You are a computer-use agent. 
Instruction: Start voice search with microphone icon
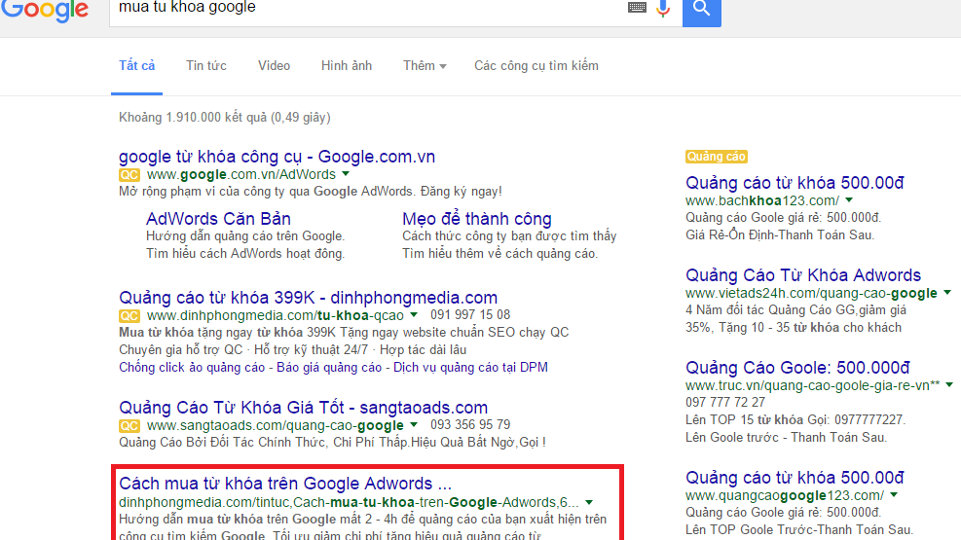coord(663,8)
